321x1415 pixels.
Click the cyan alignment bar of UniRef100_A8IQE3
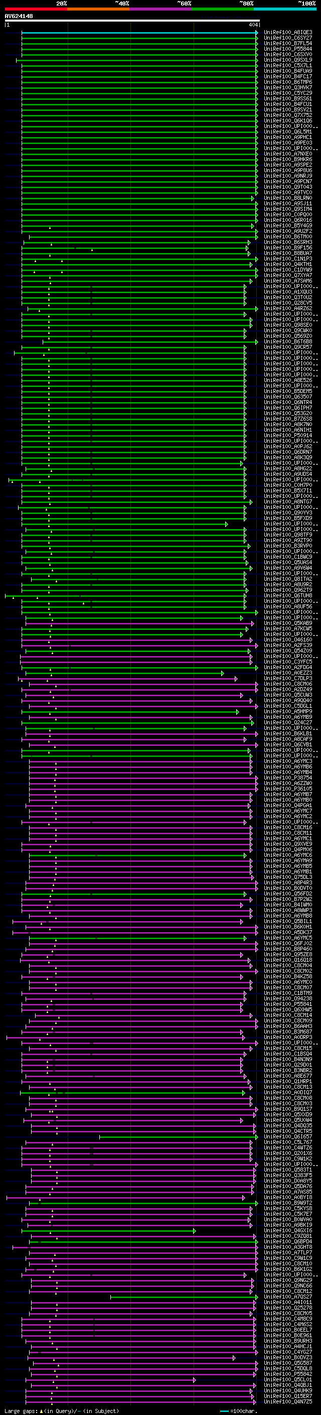(139, 33)
